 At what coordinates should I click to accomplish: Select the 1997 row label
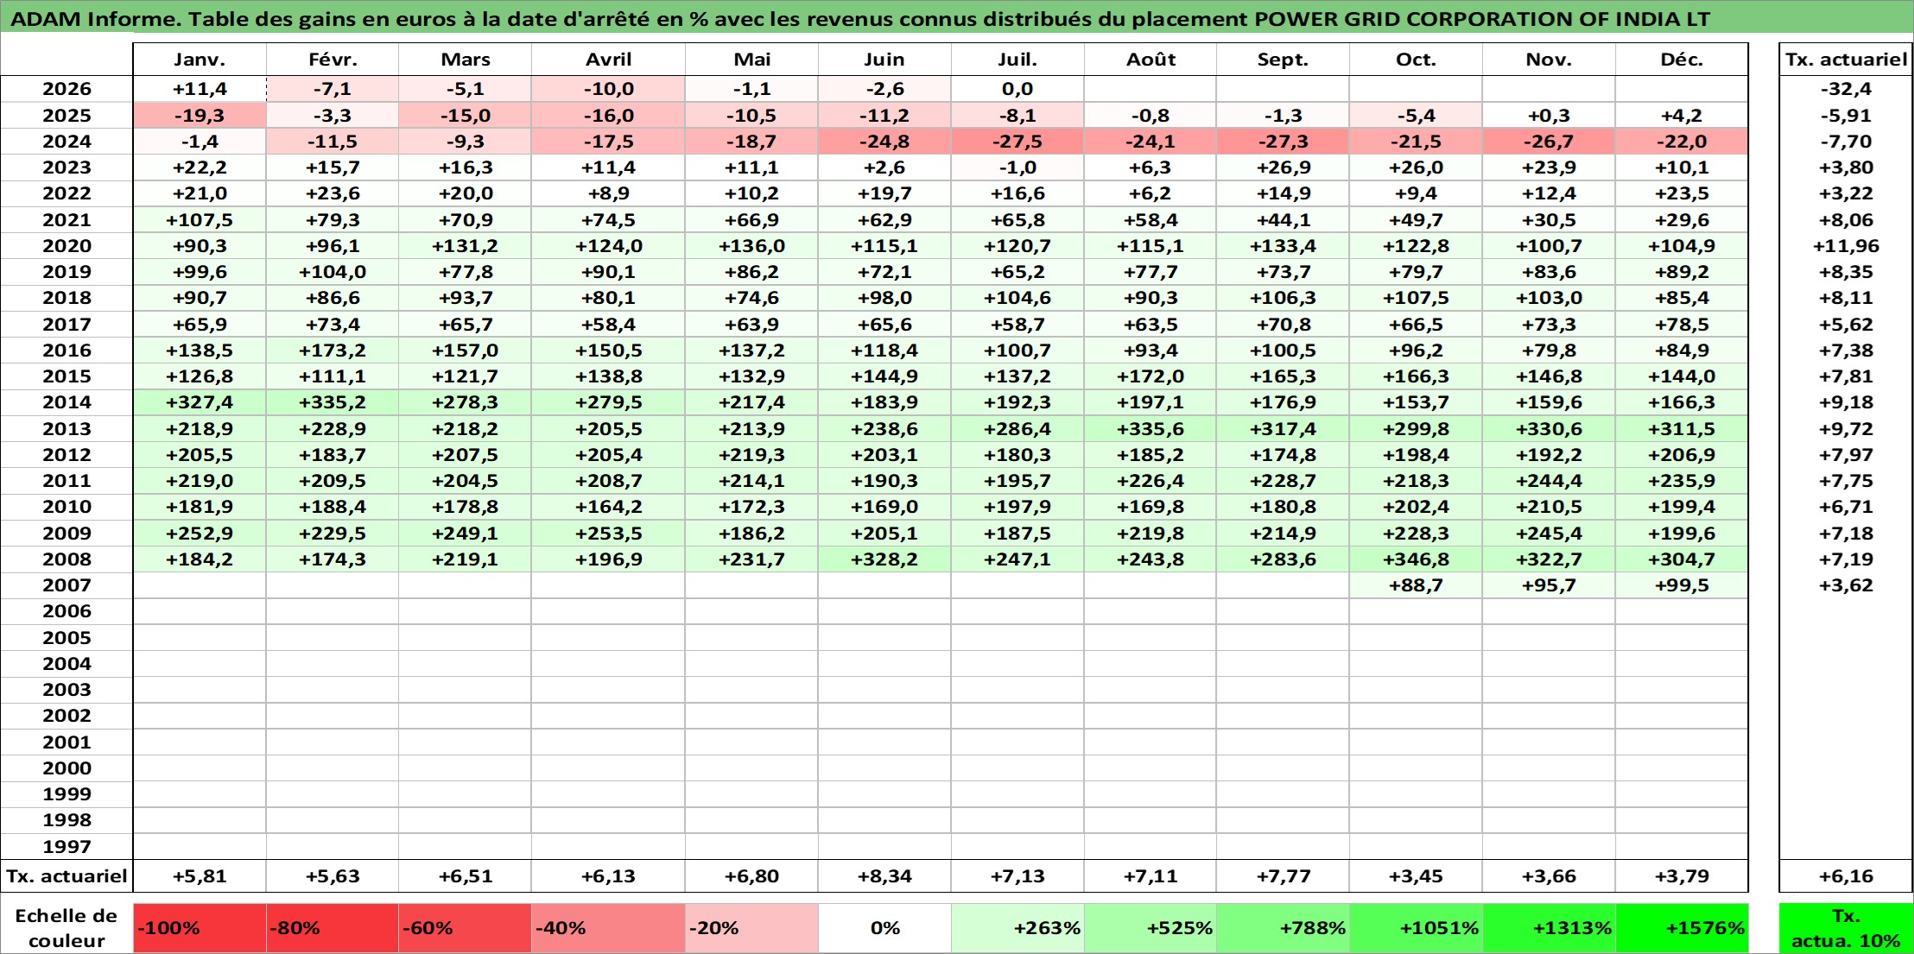point(67,847)
